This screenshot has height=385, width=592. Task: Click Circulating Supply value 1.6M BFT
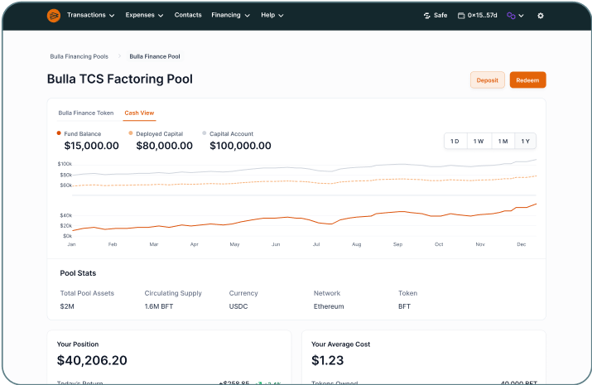tap(159, 306)
